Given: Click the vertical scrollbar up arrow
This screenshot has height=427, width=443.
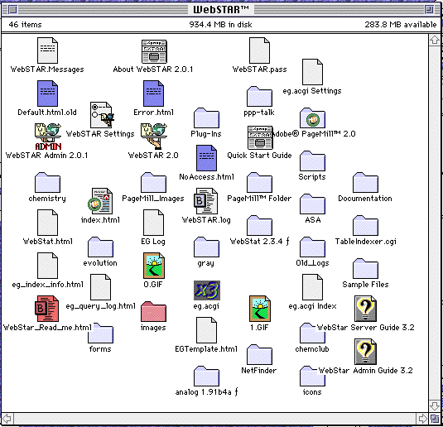Looking at the screenshot, I should click(434, 40).
